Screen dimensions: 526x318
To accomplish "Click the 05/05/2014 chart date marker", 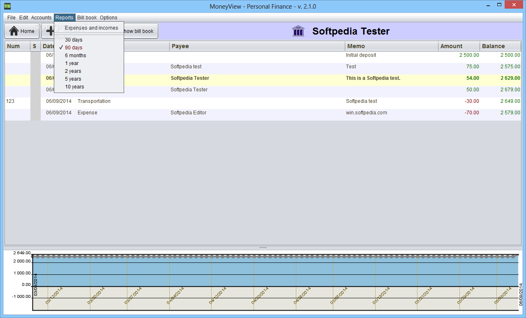I will [x=339, y=296].
